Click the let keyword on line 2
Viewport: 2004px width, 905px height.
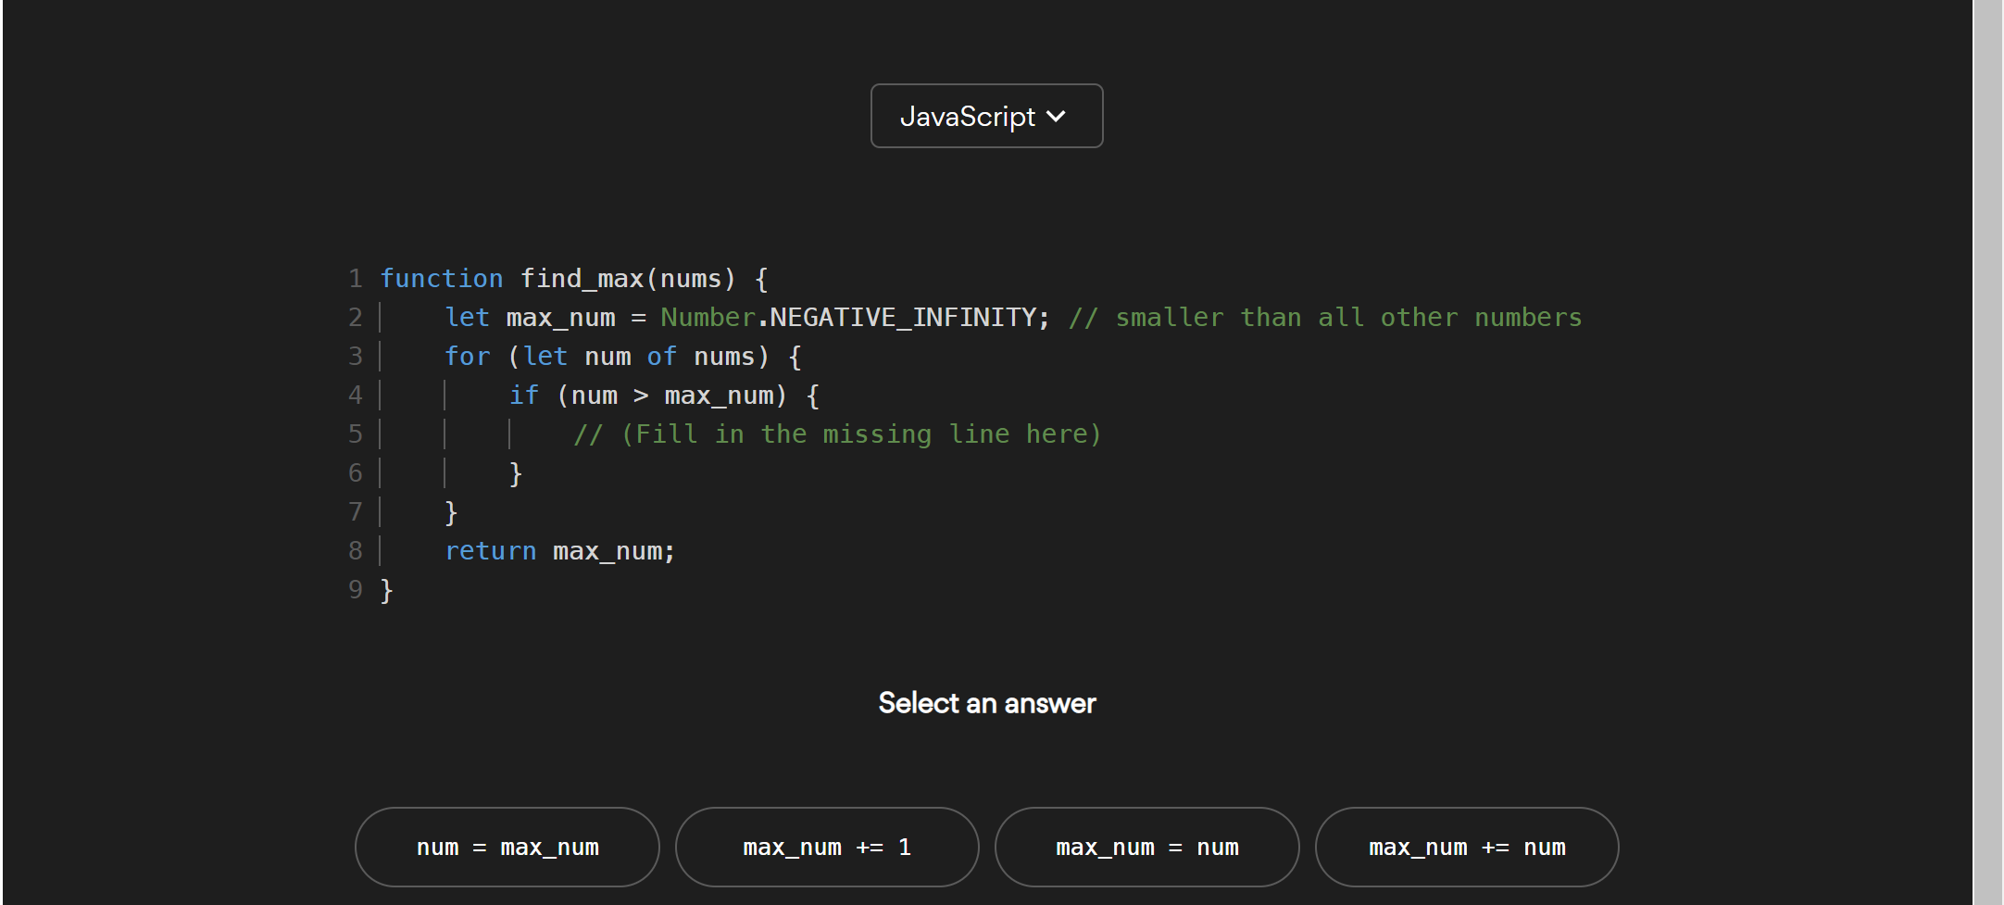click(467, 317)
